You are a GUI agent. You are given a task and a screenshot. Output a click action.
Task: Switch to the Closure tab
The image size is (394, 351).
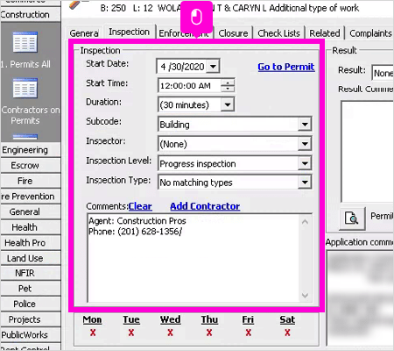(233, 33)
